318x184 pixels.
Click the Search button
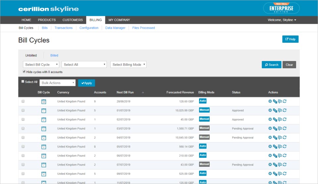click(x=271, y=65)
